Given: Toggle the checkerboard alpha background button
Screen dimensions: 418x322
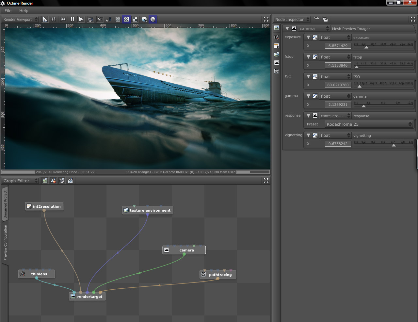Looking at the screenshot, I should pyautogui.click(x=126, y=19).
